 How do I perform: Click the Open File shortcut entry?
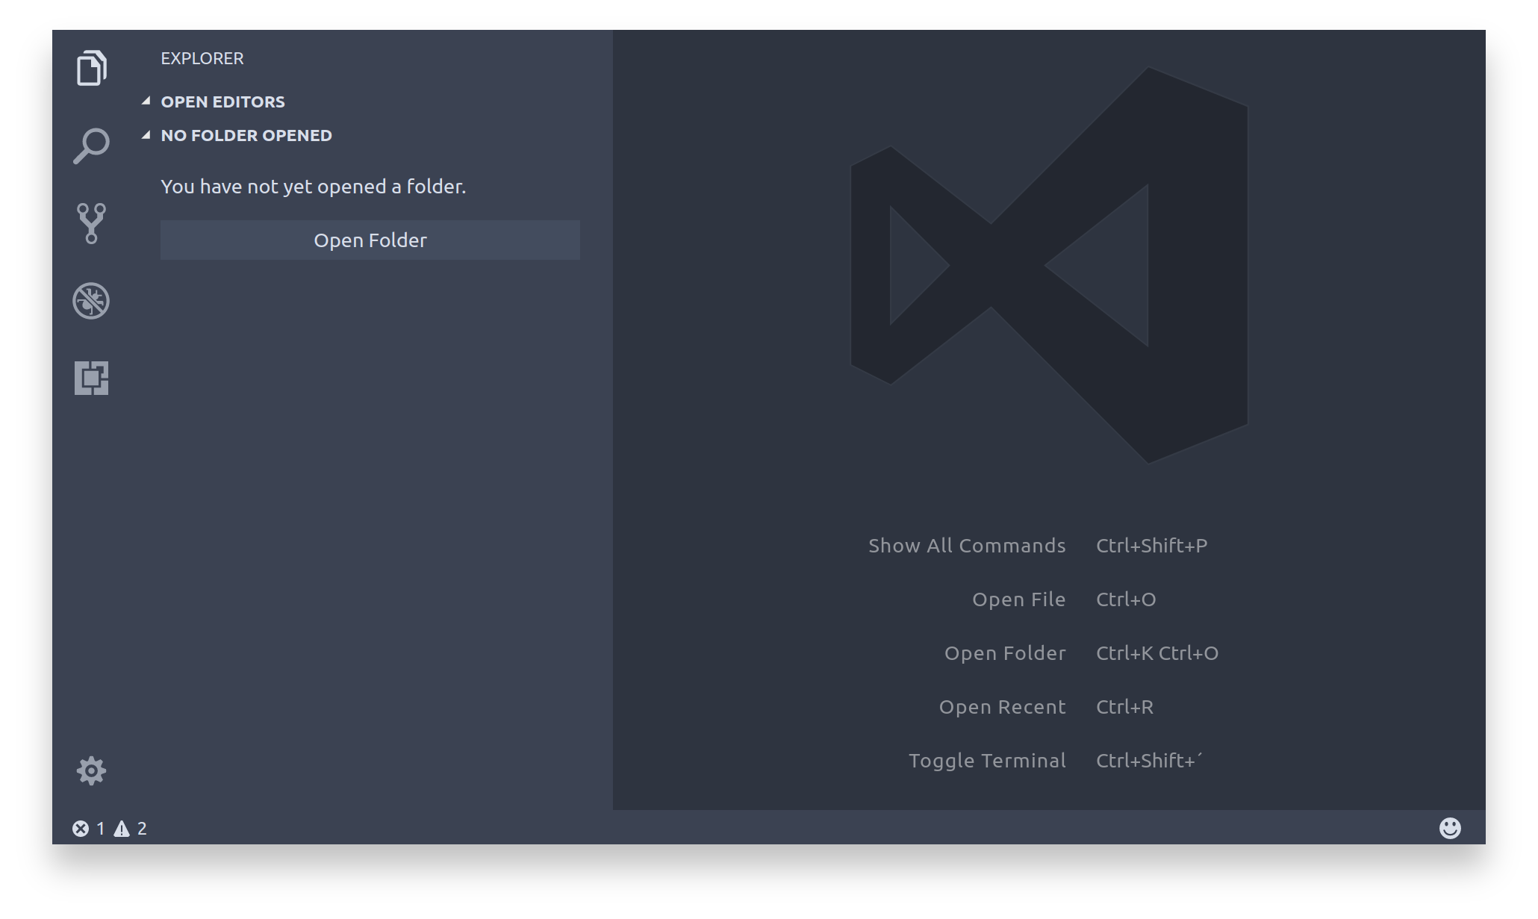tap(1018, 599)
